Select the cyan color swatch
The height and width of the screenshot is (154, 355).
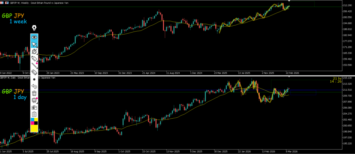click(33, 120)
